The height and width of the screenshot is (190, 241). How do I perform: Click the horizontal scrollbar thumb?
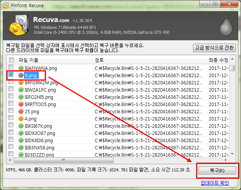coord(63,160)
